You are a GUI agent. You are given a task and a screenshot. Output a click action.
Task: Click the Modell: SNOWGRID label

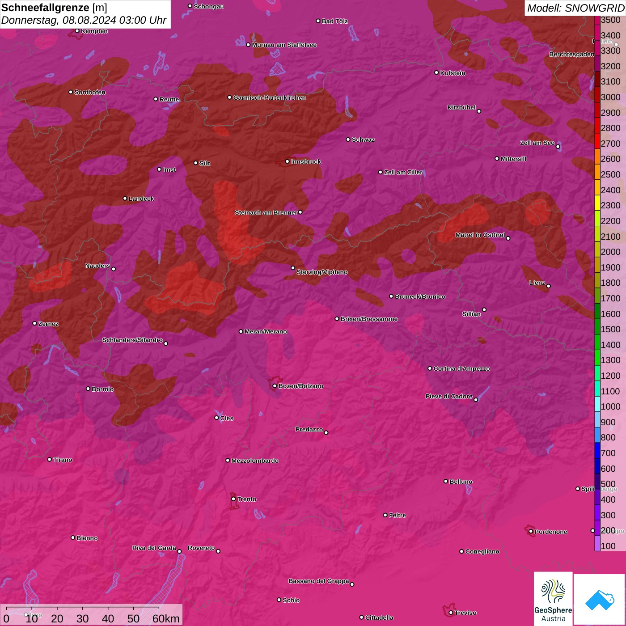[575, 8]
